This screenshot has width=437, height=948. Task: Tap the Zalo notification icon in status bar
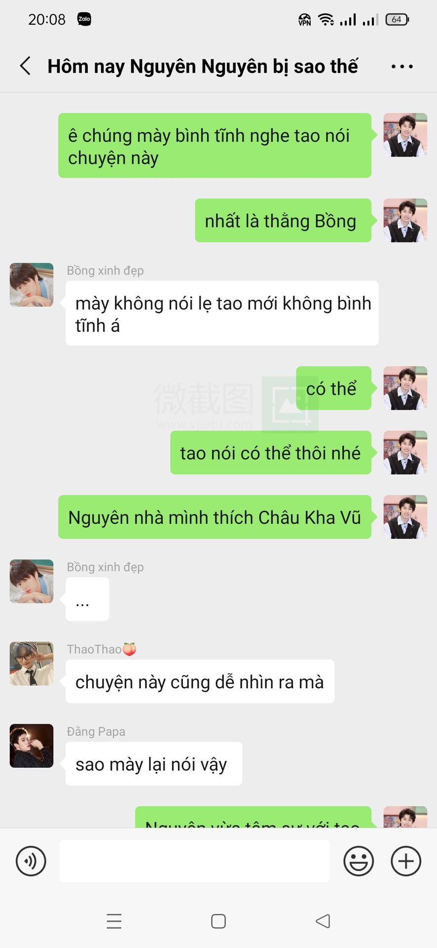pos(84,19)
